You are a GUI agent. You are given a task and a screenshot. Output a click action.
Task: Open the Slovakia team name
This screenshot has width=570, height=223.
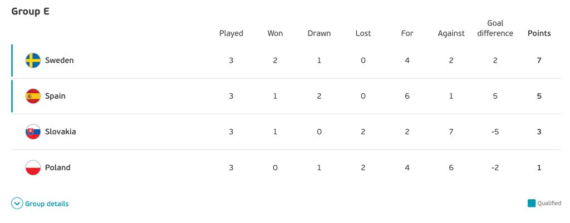pyautogui.click(x=60, y=132)
